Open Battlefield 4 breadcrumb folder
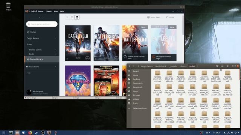Screen dimensions: 241x135 pos(160,66)
